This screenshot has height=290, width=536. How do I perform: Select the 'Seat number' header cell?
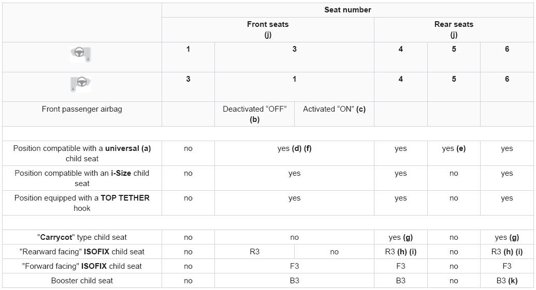coord(347,10)
